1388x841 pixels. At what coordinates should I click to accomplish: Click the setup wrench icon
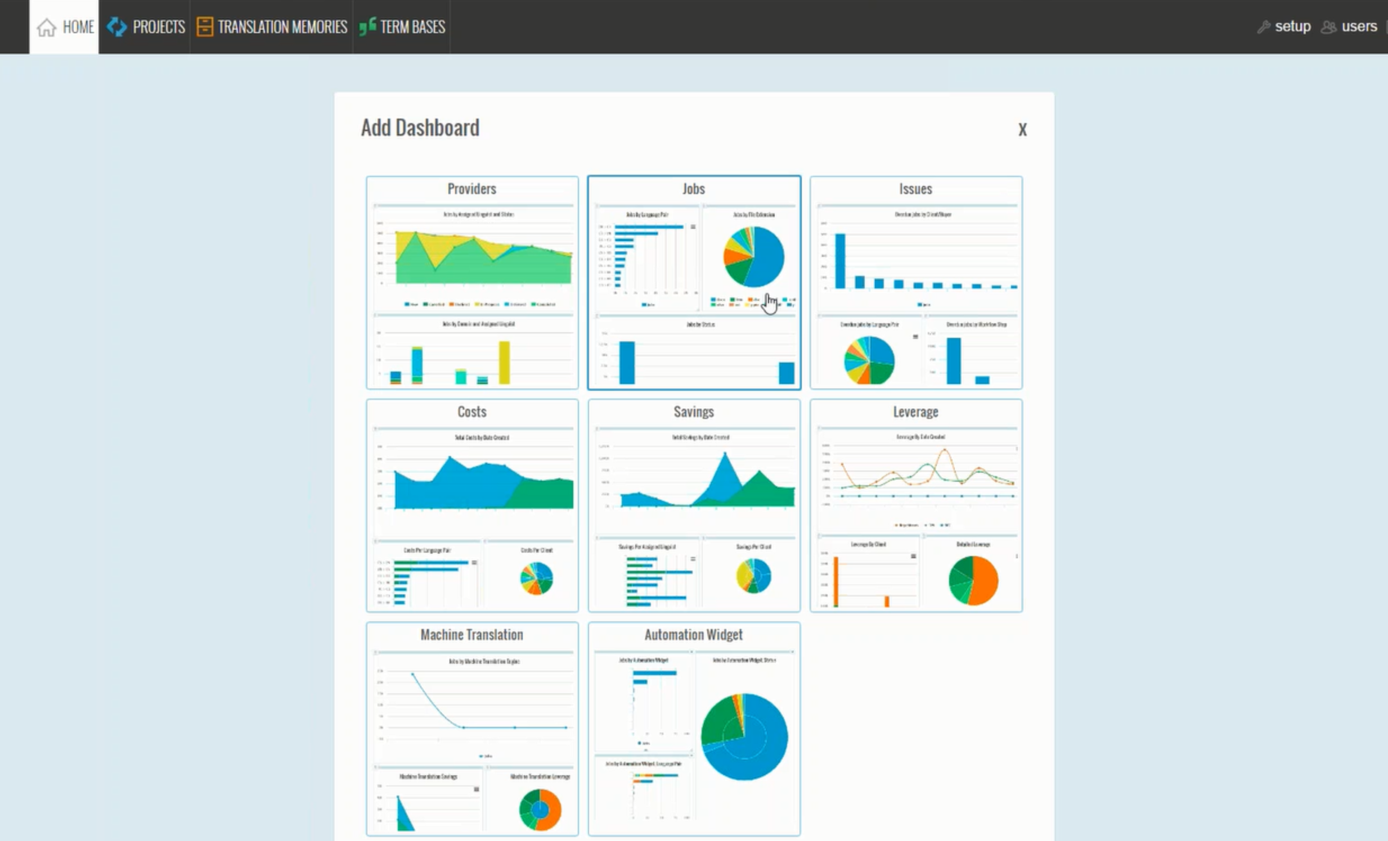tap(1264, 27)
